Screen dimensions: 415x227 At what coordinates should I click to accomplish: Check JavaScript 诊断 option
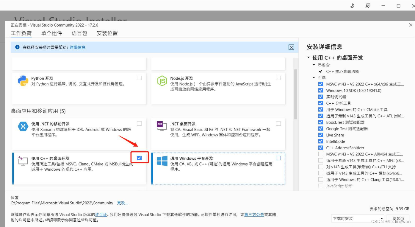(320, 186)
